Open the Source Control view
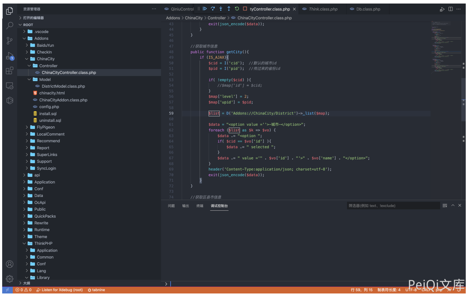Image resolution: width=469 pixels, height=297 pixels. [x=9, y=41]
